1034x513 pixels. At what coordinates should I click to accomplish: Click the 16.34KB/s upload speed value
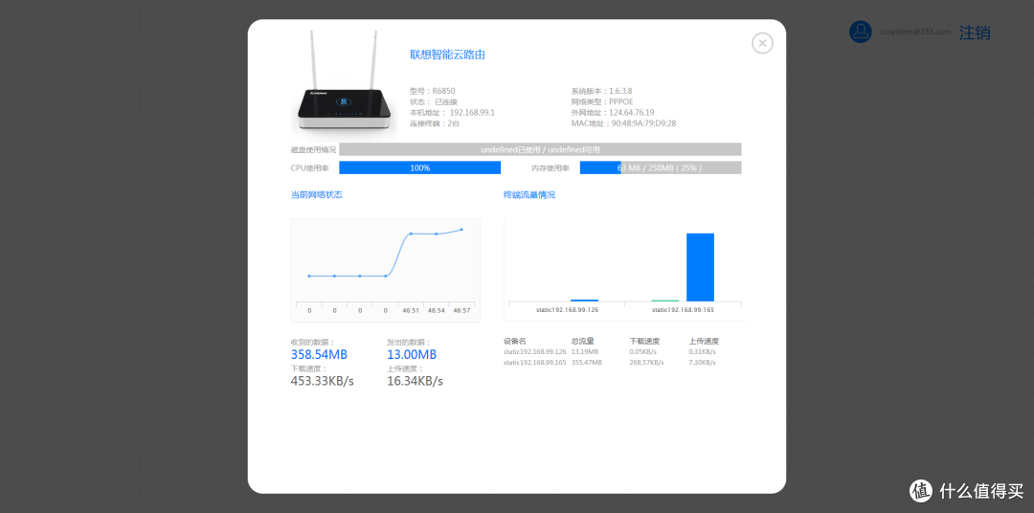click(x=415, y=381)
